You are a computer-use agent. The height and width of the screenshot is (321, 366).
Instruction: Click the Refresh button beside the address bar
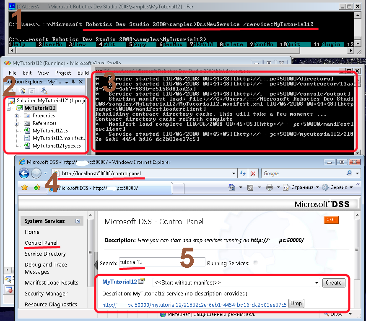(x=242, y=173)
